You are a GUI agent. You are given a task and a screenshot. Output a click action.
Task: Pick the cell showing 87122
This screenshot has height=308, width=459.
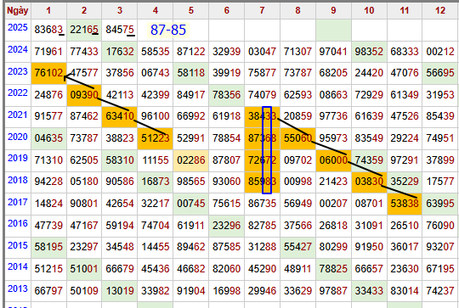click(191, 52)
